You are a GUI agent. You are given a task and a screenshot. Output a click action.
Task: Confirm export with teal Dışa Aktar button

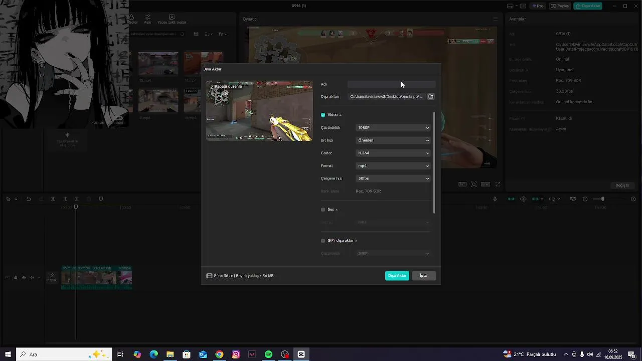coord(397,276)
